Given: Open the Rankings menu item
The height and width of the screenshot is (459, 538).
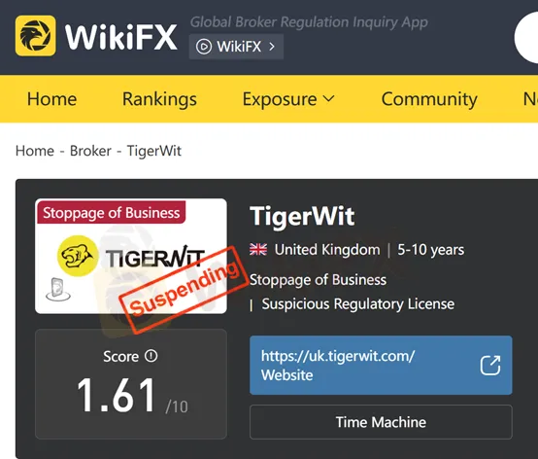Looking at the screenshot, I should point(159,99).
